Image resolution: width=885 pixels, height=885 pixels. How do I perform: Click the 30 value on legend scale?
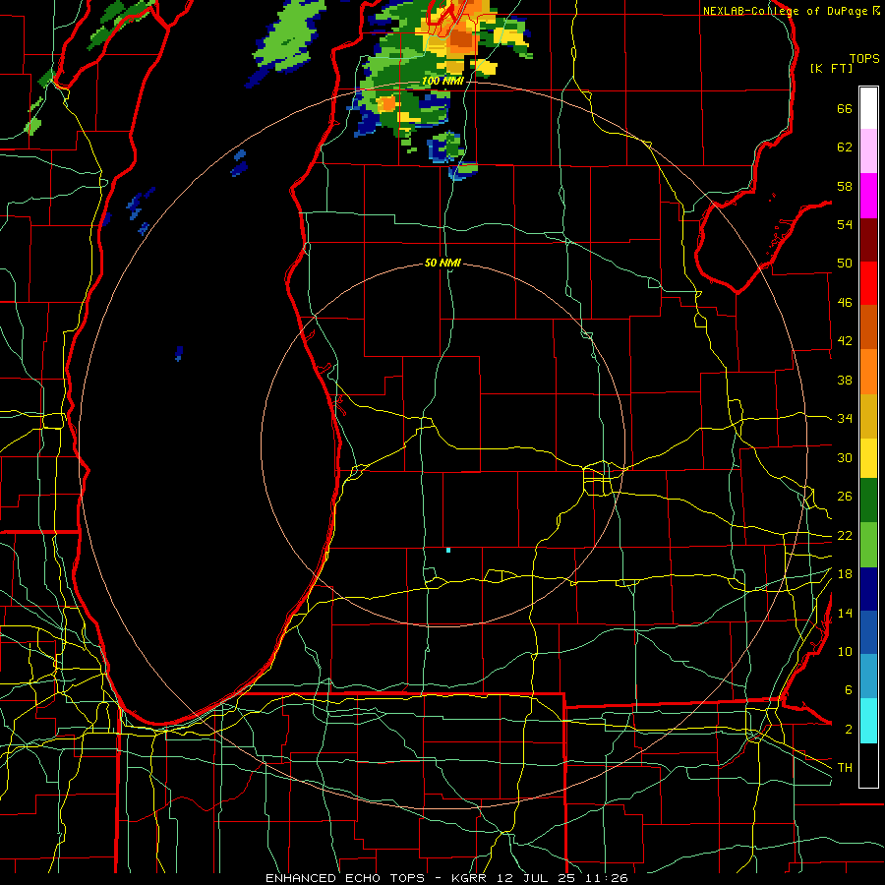pos(845,457)
